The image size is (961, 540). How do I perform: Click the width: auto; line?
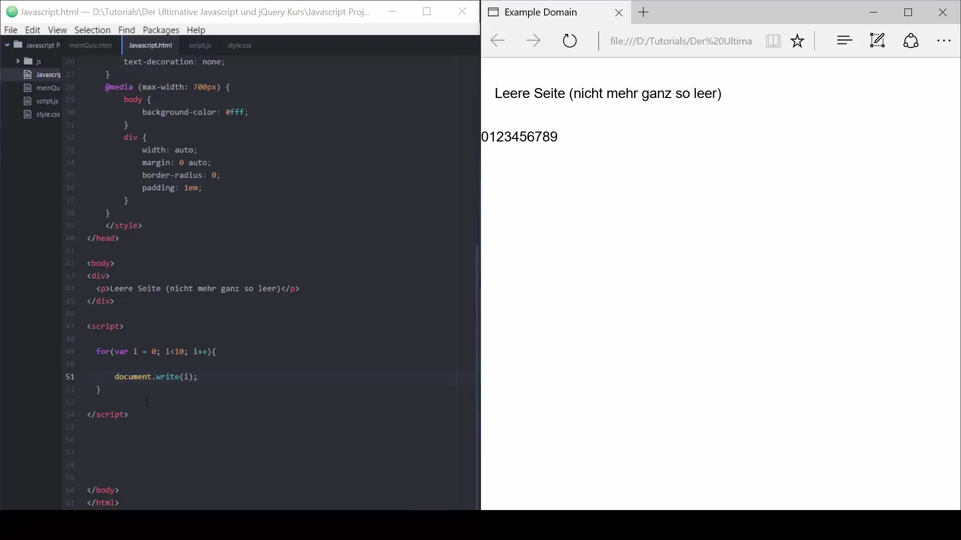click(170, 150)
